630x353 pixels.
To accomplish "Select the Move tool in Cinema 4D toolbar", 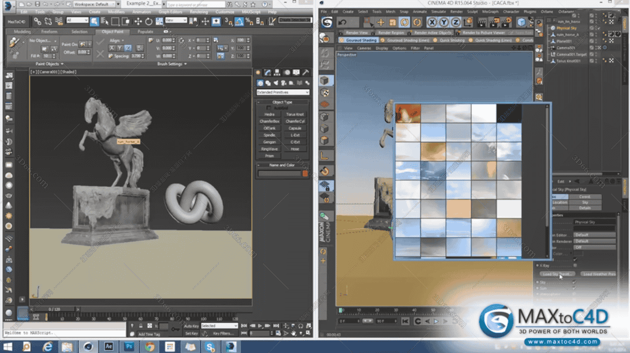I will (380, 22).
